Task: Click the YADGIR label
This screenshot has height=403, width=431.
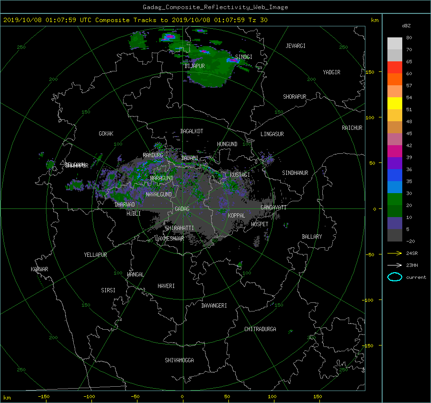Action: click(331, 72)
